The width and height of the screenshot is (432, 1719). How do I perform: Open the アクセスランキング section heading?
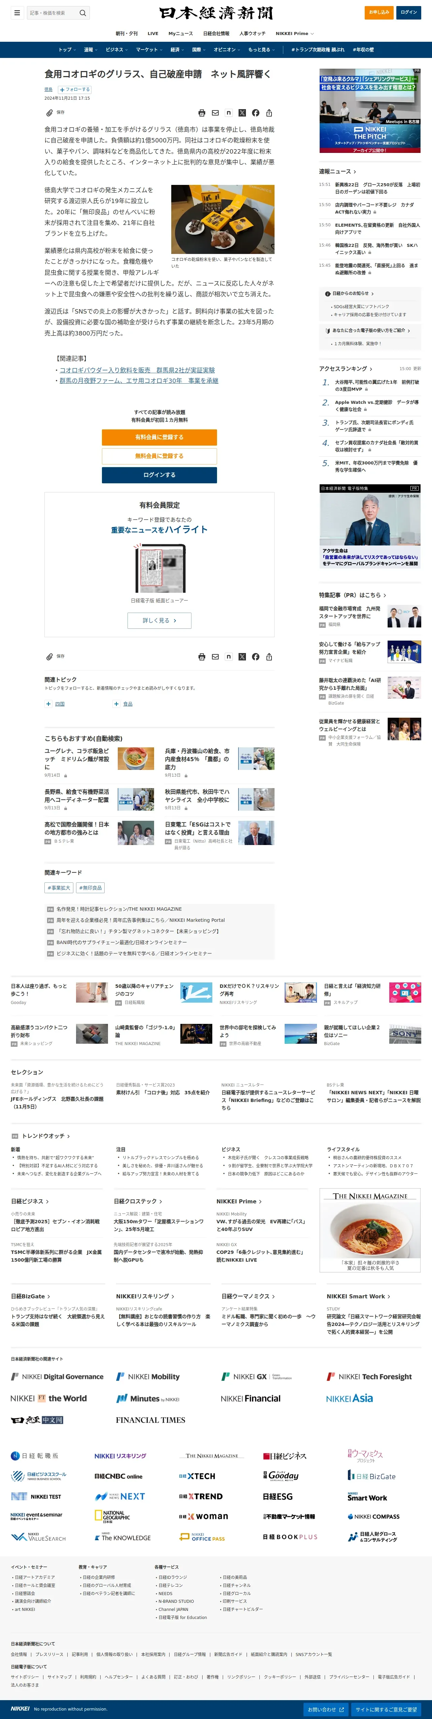(345, 369)
